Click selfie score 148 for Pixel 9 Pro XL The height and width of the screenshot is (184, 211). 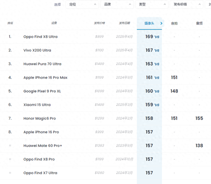click(174, 91)
